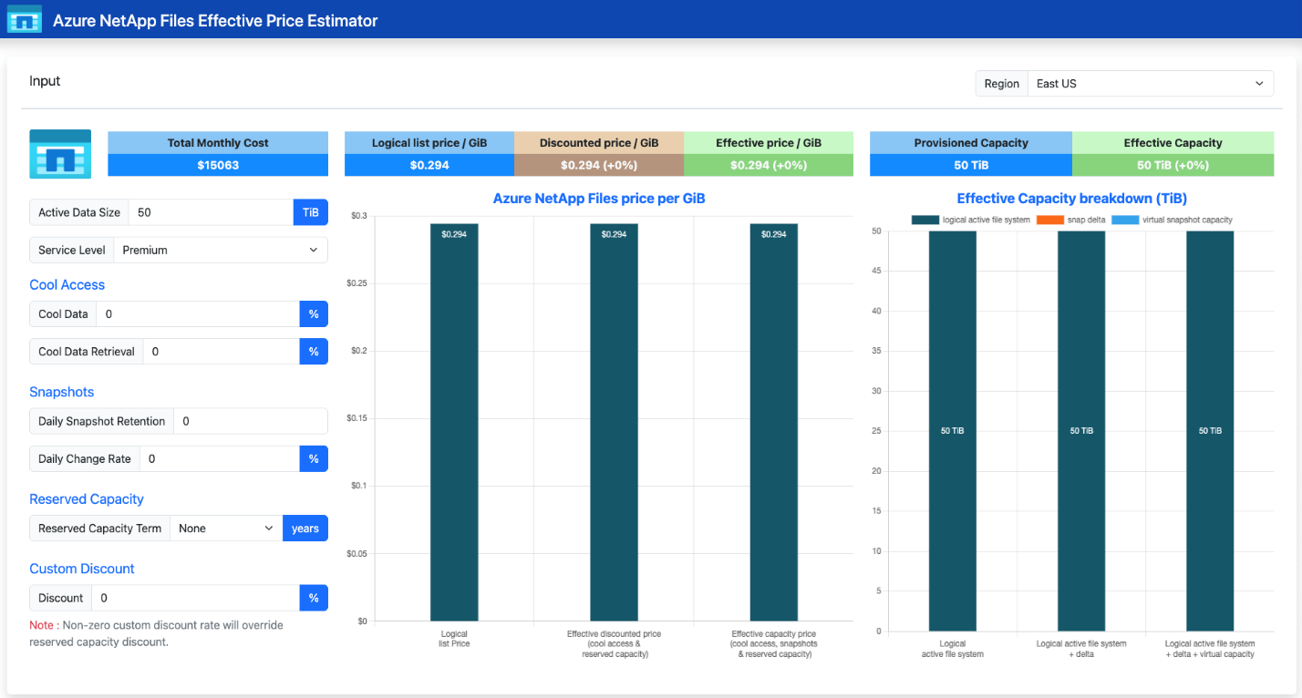This screenshot has height=698, width=1302.
Task: Click the percent badge beside Discount field
Action: tap(314, 598)
